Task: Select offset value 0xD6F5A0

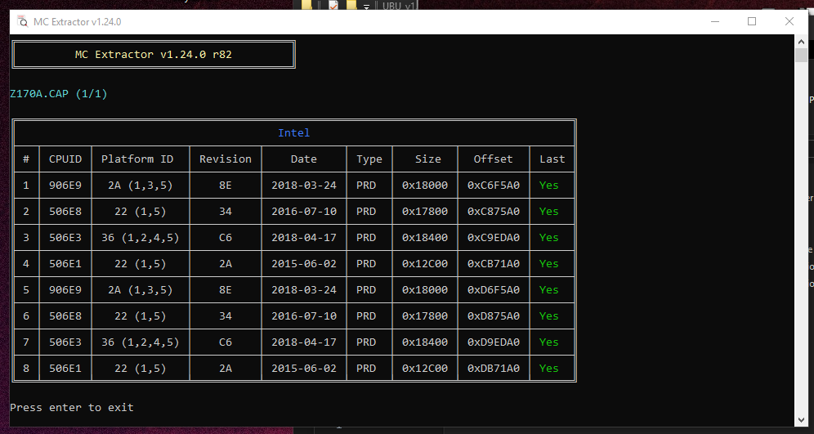Action: click(493, 289)
